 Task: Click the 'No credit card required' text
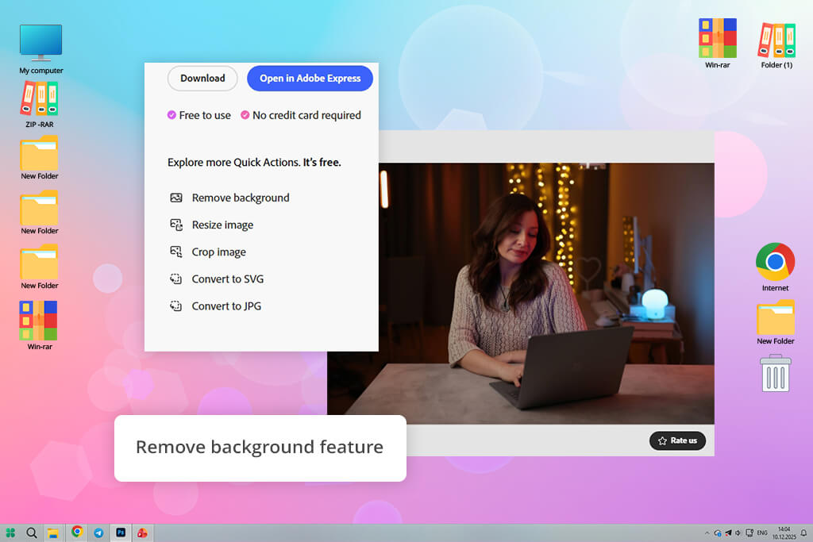[306, 115]
